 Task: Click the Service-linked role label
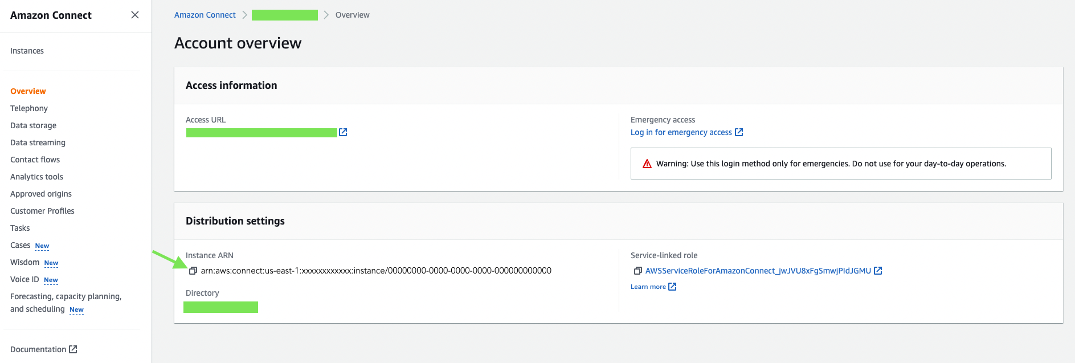coord(664,255)
